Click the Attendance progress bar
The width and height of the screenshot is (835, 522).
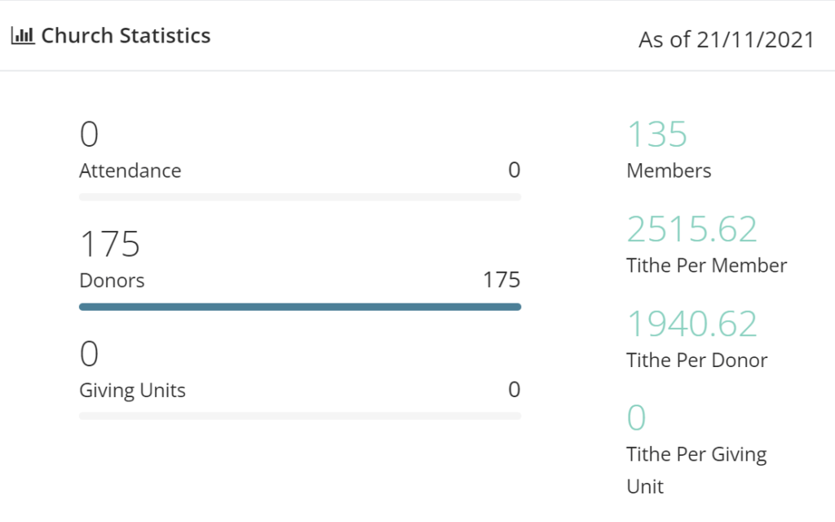click(299, 196)
